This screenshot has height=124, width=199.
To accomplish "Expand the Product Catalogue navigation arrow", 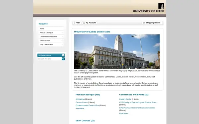I will coord(62,33).
